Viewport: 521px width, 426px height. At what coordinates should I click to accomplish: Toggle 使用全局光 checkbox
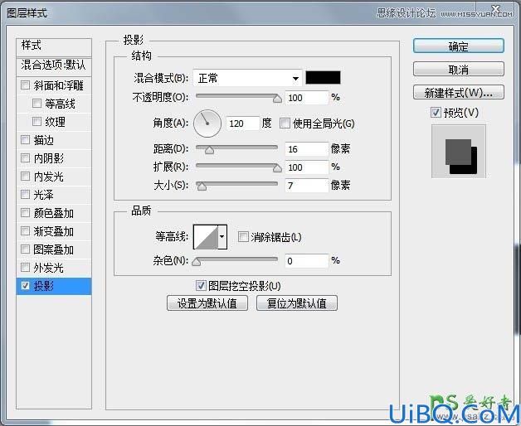[285, 123]
